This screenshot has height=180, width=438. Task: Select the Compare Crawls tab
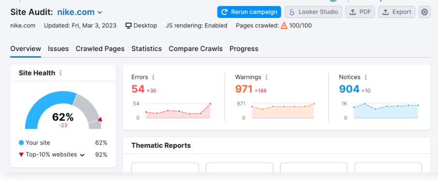[x=196, y=48]
